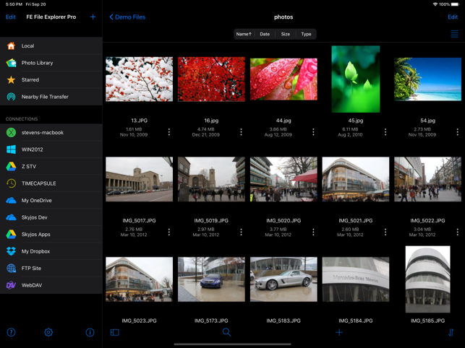Tap the search magnifier icon
This screenshot has height=348, width=465.
(x=226, y=332)
